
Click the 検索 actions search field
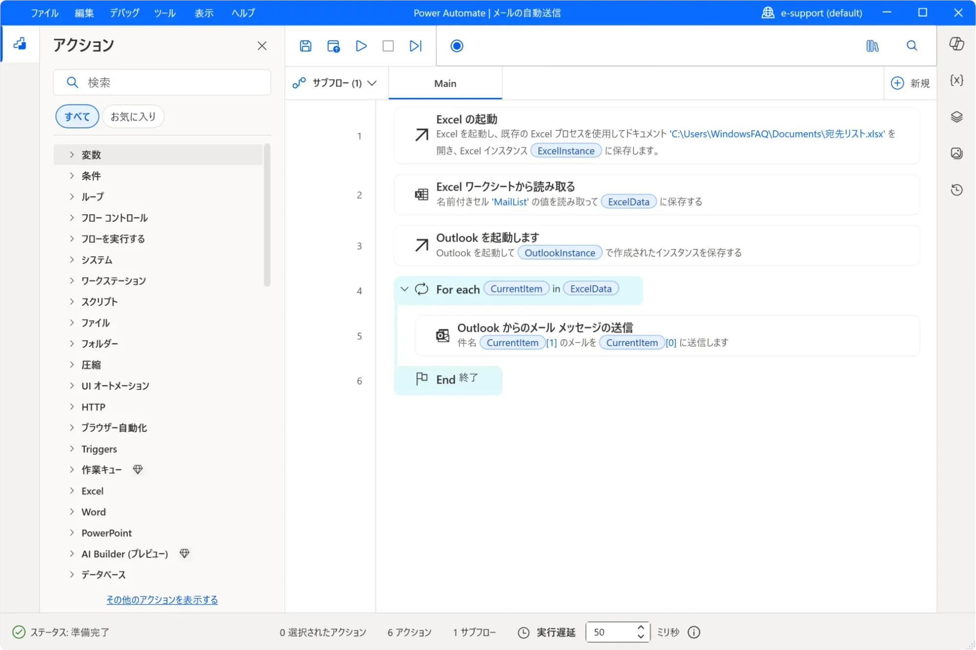point(162,82)
